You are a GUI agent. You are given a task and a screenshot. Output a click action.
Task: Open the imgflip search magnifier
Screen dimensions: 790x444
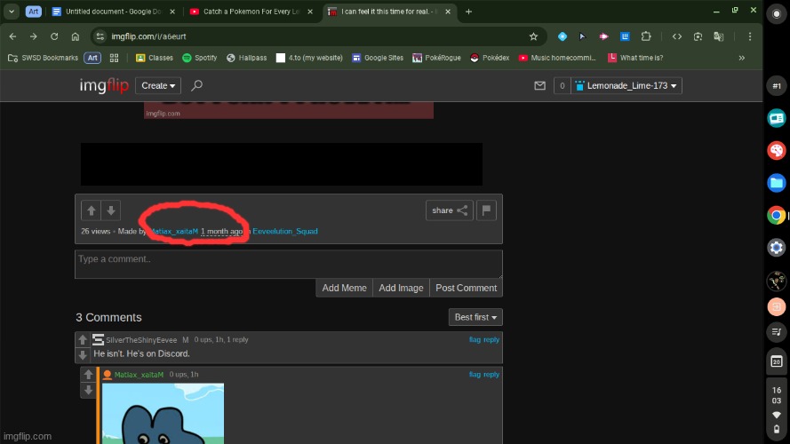pyautogui.click(x=196, y=86)
